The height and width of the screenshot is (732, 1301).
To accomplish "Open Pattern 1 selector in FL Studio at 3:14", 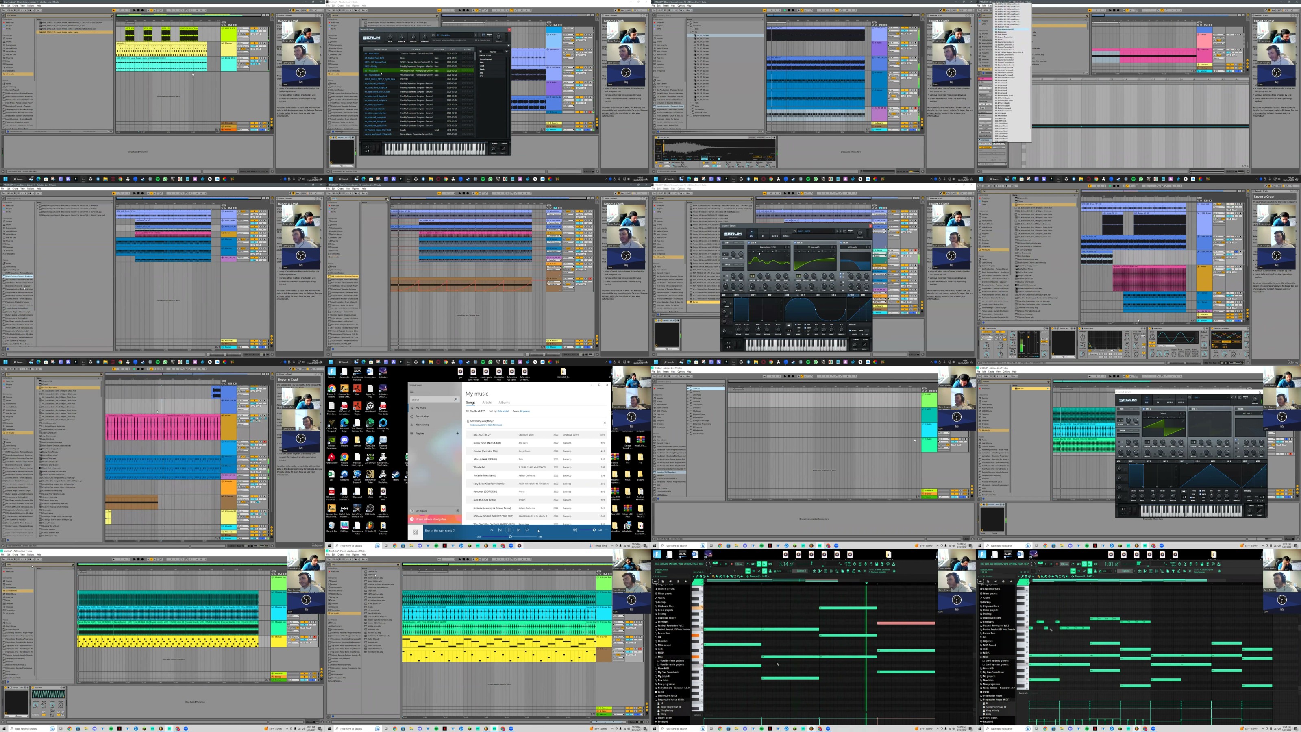I will click(800, 571).
